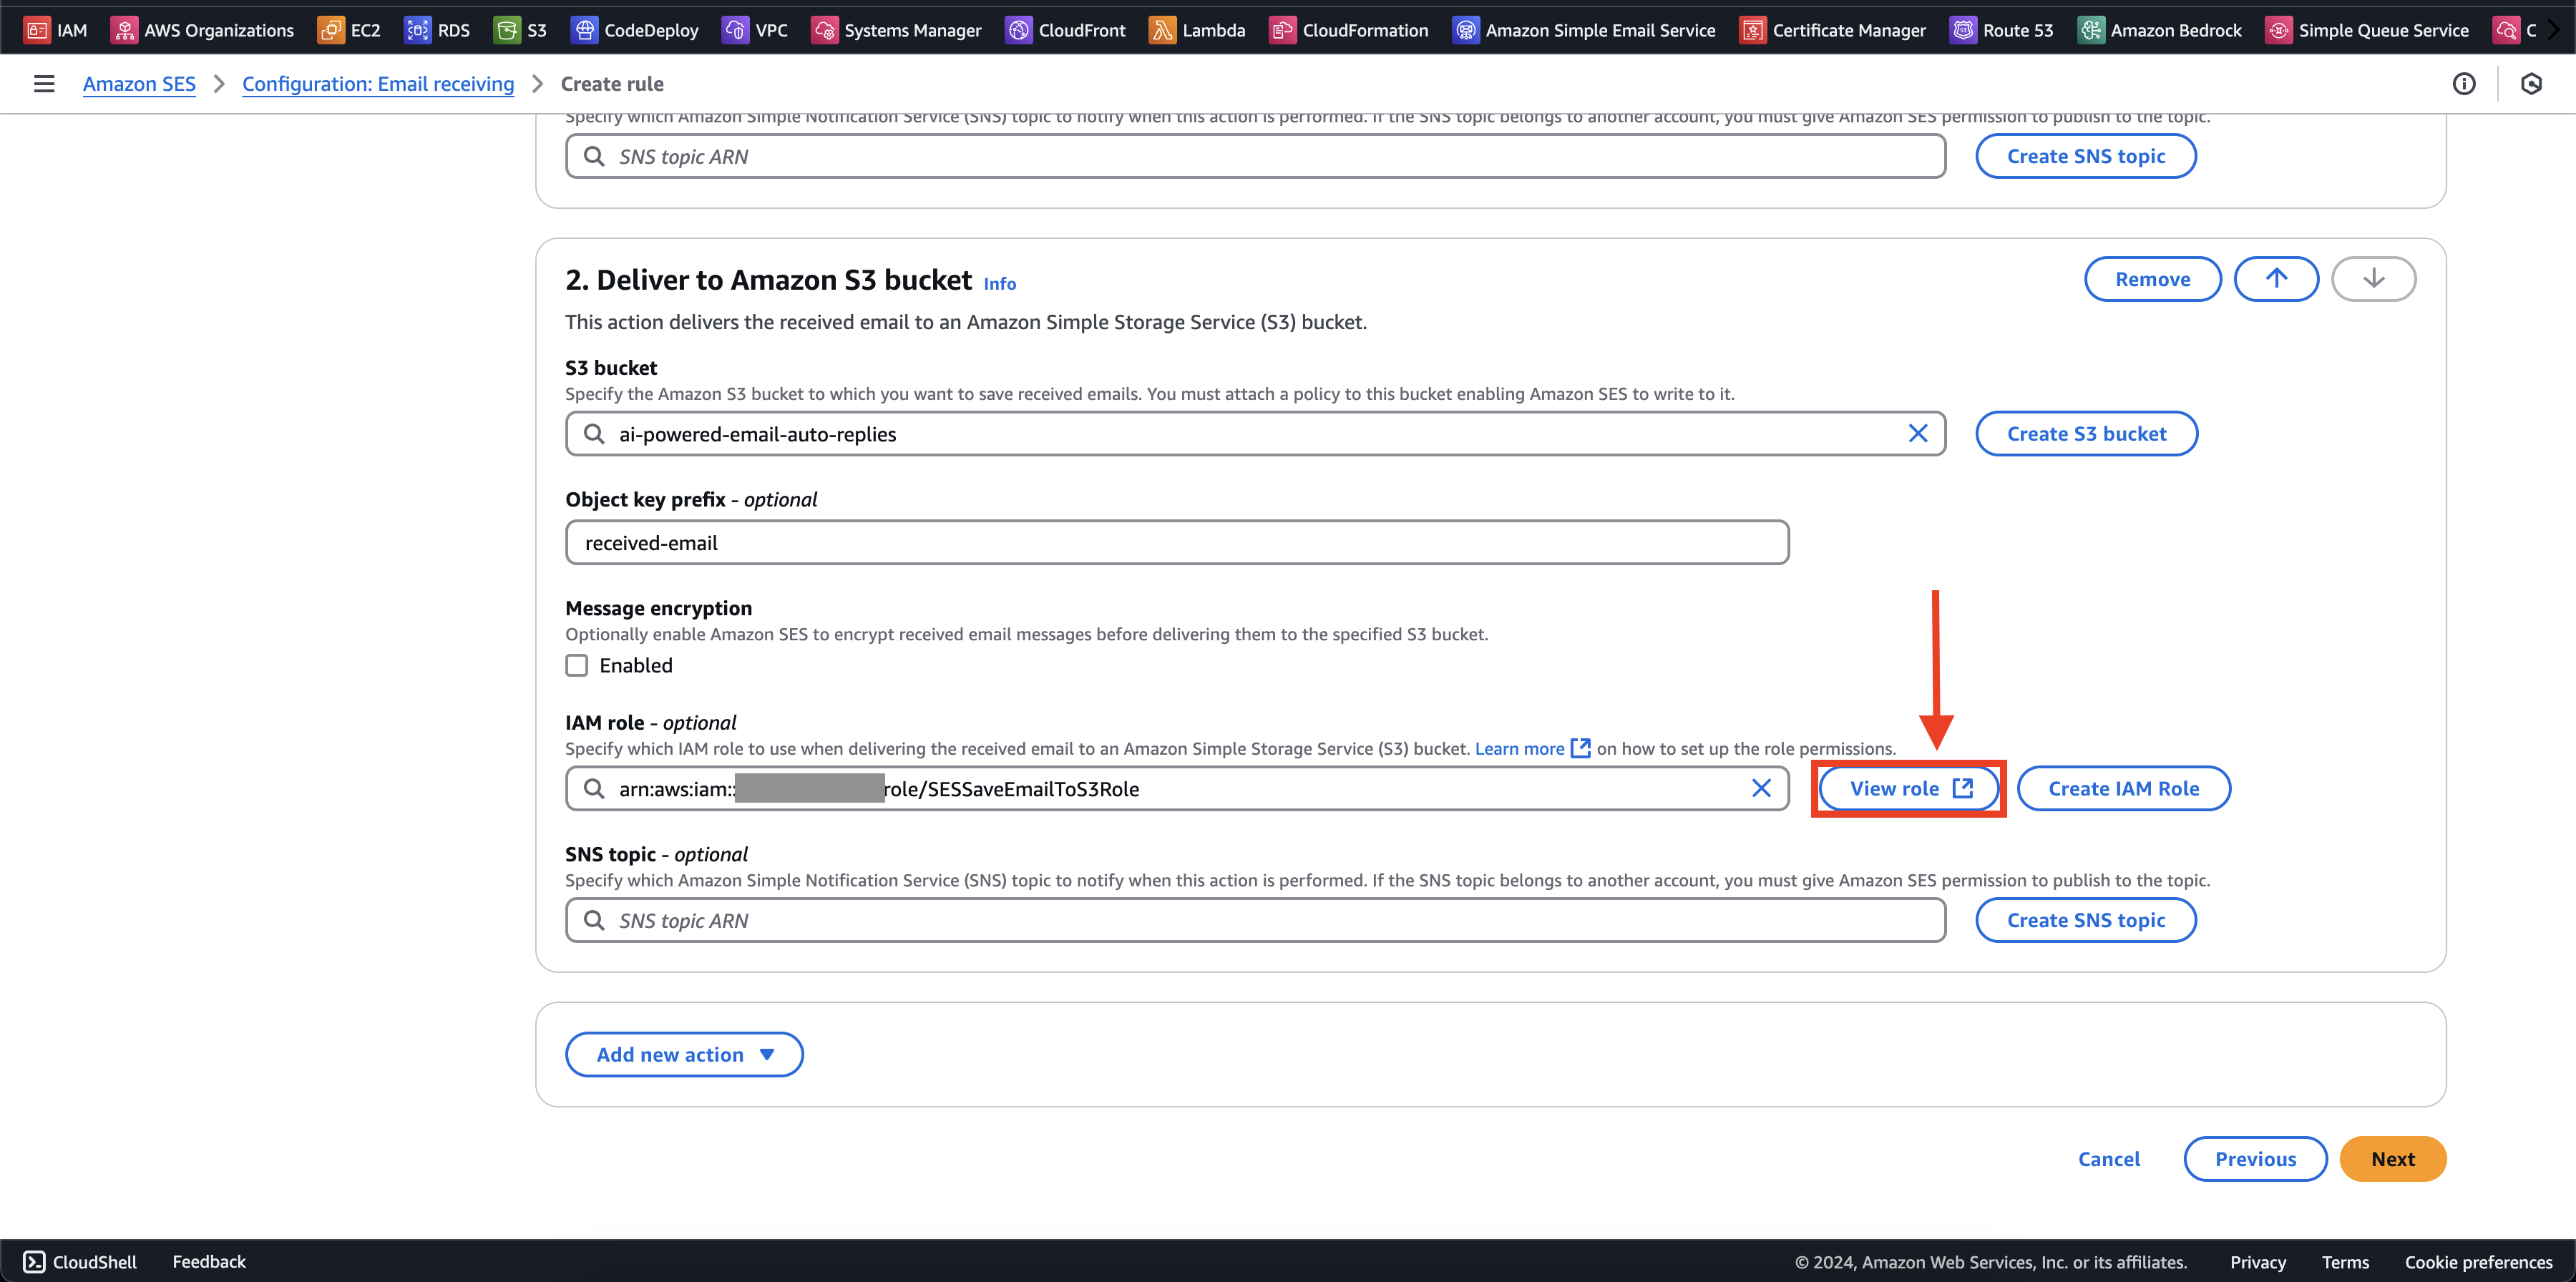Open the Route 53 shortcut
Viewport: 2576px width, 1282px height.
(2001, 30)
